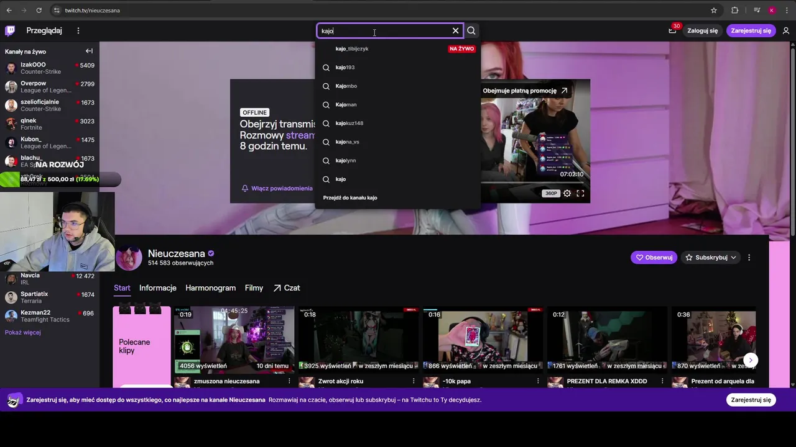
Task: Open the -10k papa clip thumbnail
Action: [x=483, y=339]
